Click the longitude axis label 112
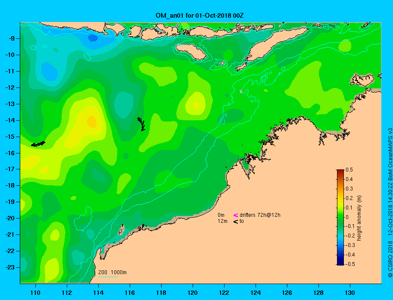 click(67, 293)
